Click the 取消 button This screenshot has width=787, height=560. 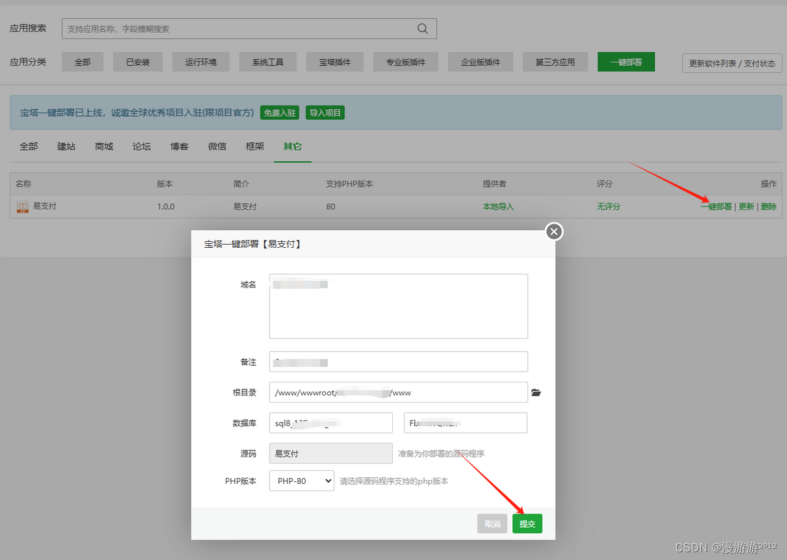pos(493,523)
